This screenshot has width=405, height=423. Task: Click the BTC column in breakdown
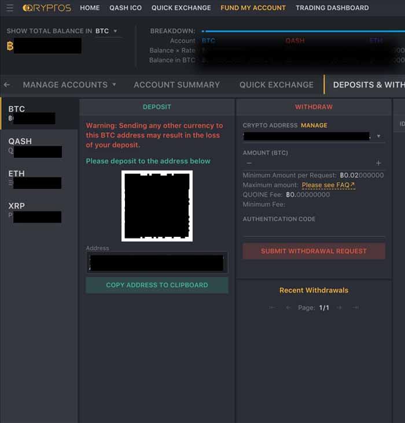208,40
